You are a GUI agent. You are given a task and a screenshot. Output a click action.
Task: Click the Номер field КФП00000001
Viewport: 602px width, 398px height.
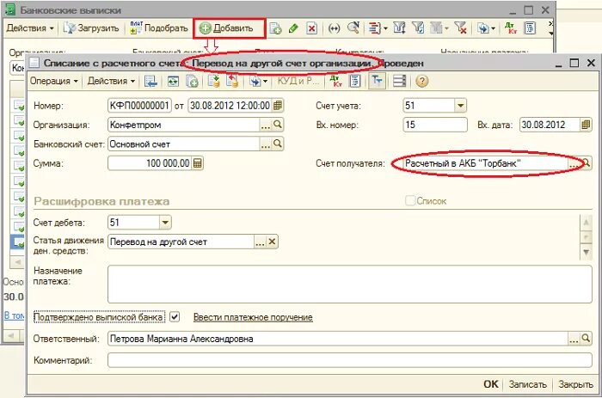click(x=139, y=105)
